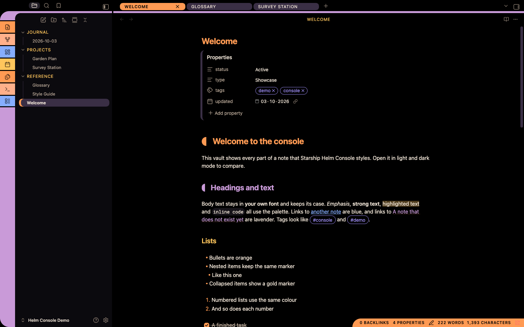
Task: Click auto-reveal current file icon
Action: (x=75, y=20)
